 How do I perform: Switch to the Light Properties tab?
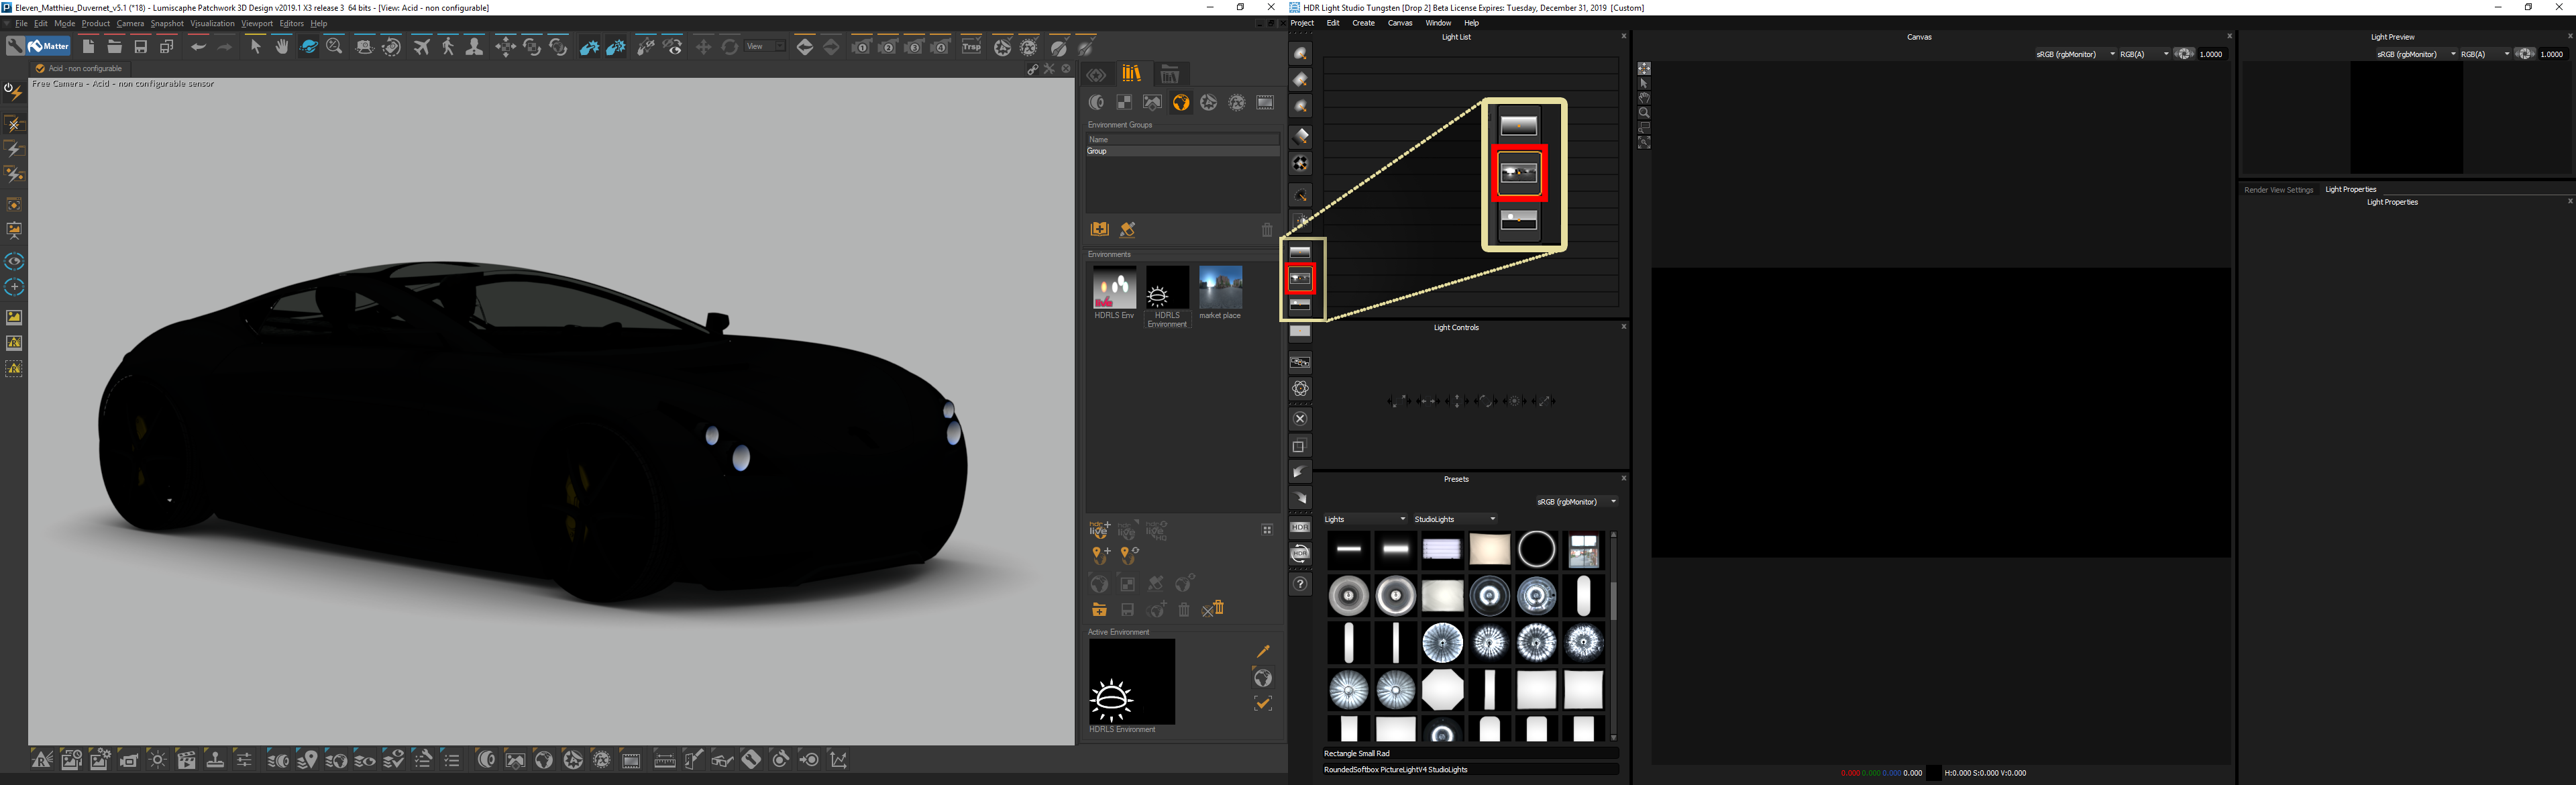tap(2350, 189)
